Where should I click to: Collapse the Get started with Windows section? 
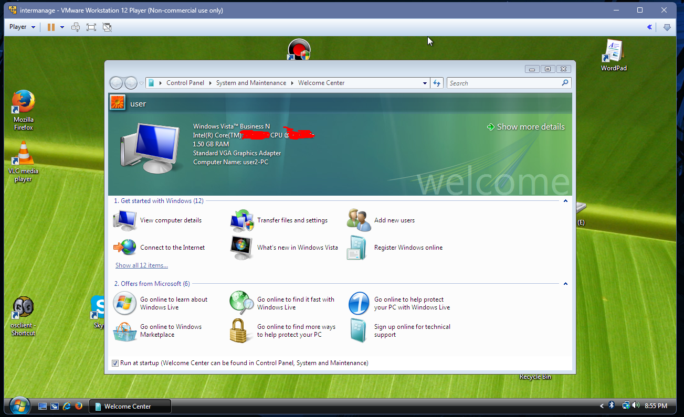pos(565,201)
